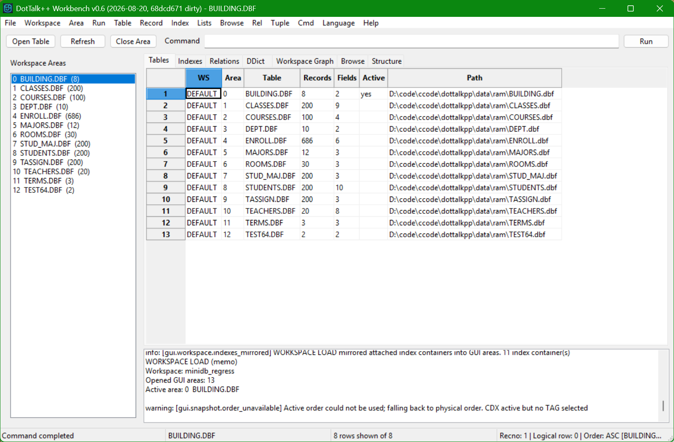Click the 'Workspace: minidb_regress' log line
Screen dimensions: 674x442
coord(190,371)
